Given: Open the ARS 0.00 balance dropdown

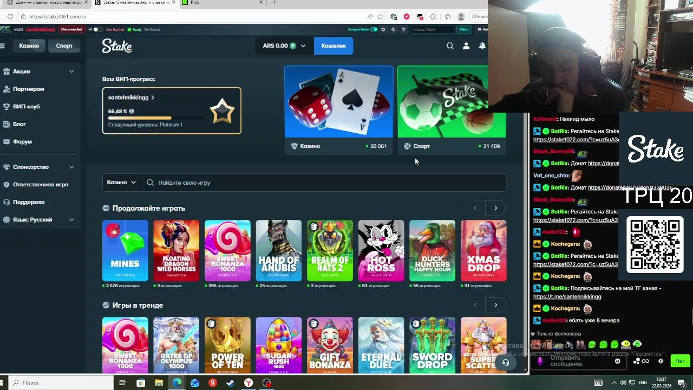Looking at the screenshot, I should (284, 46).
